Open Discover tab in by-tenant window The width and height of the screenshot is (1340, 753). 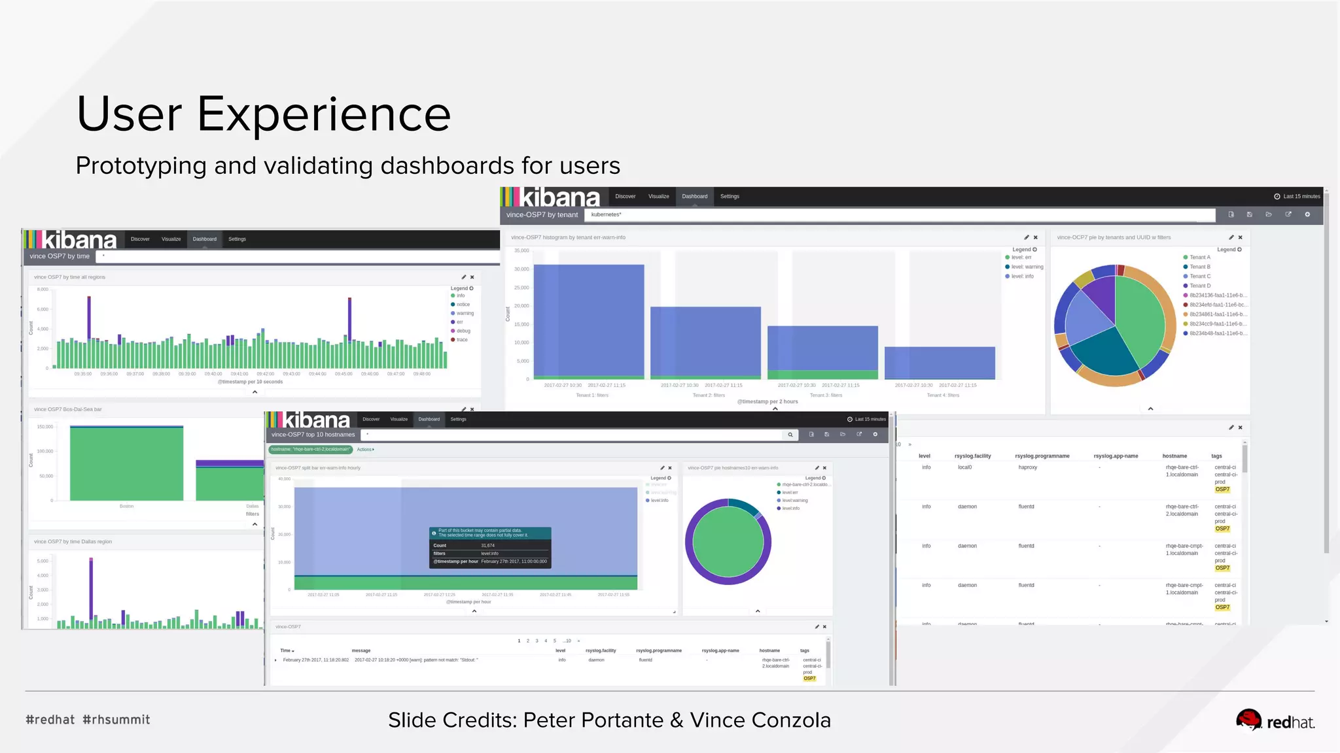(x=626, y=196)
